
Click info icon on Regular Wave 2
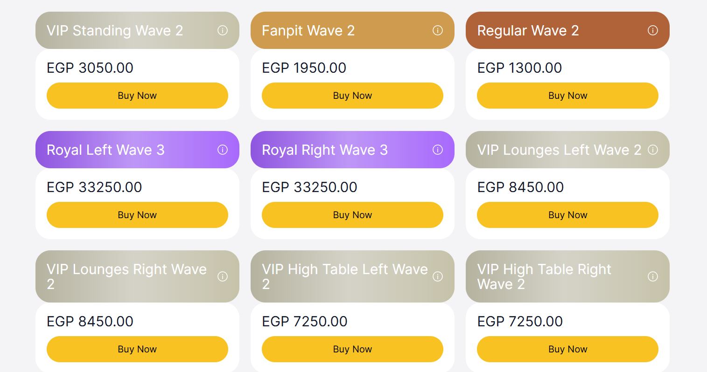coord(653,30)
